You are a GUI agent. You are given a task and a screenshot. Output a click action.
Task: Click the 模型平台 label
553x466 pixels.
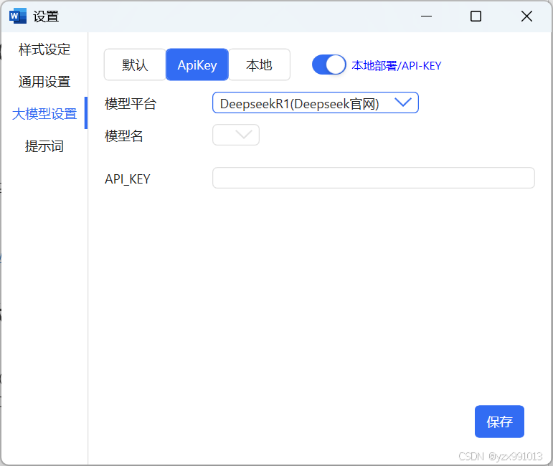(131, 104)
